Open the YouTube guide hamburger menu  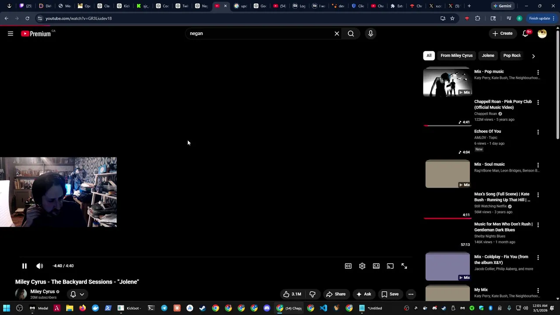[10, 34]
